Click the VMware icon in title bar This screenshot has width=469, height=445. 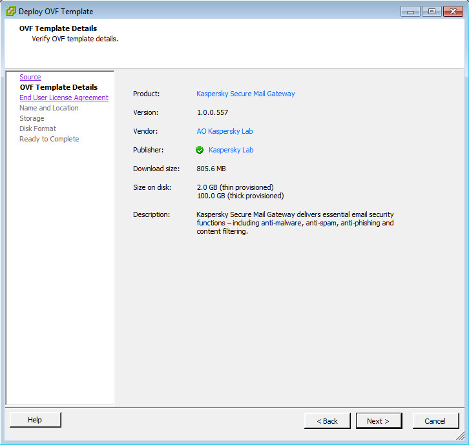pos(11,11)
